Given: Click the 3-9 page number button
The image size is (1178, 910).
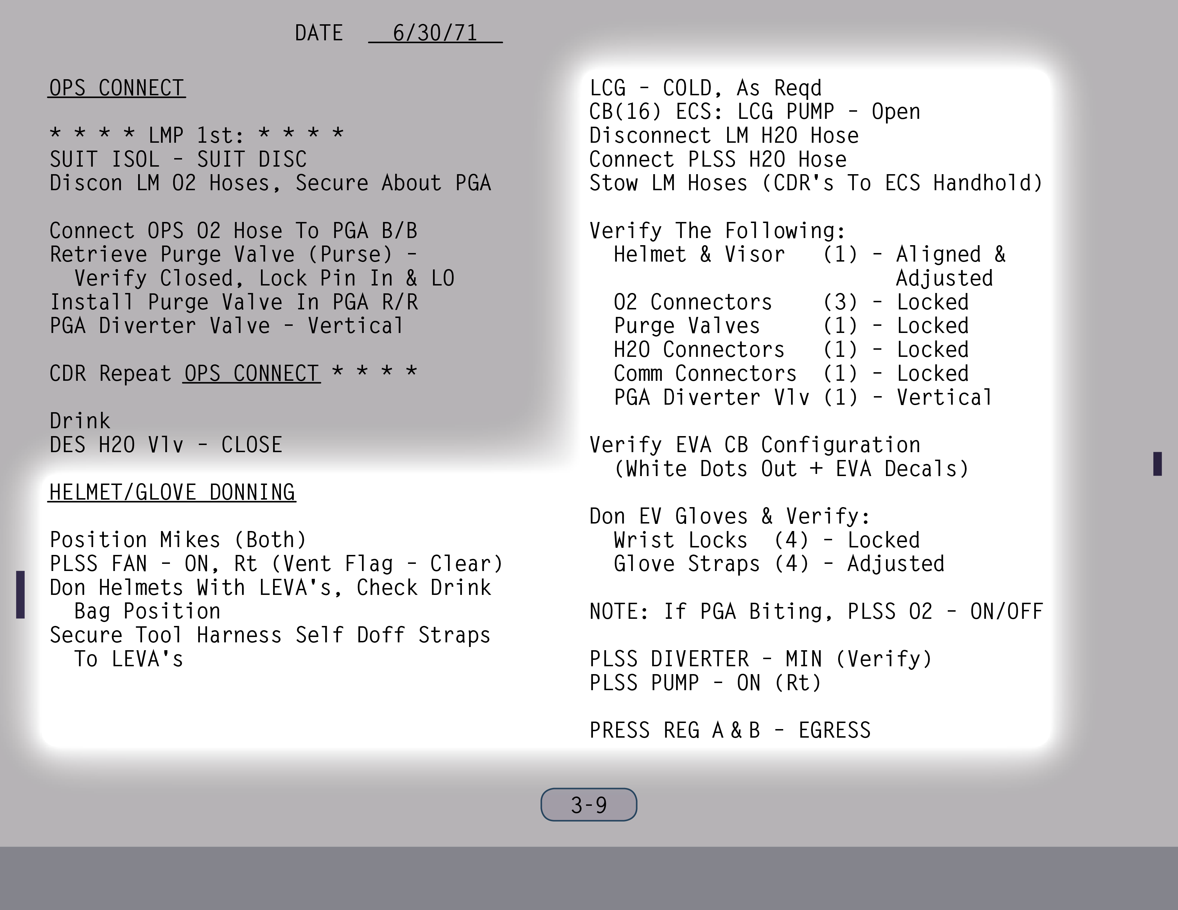Looking at the screenshot, I should point(588,805).
